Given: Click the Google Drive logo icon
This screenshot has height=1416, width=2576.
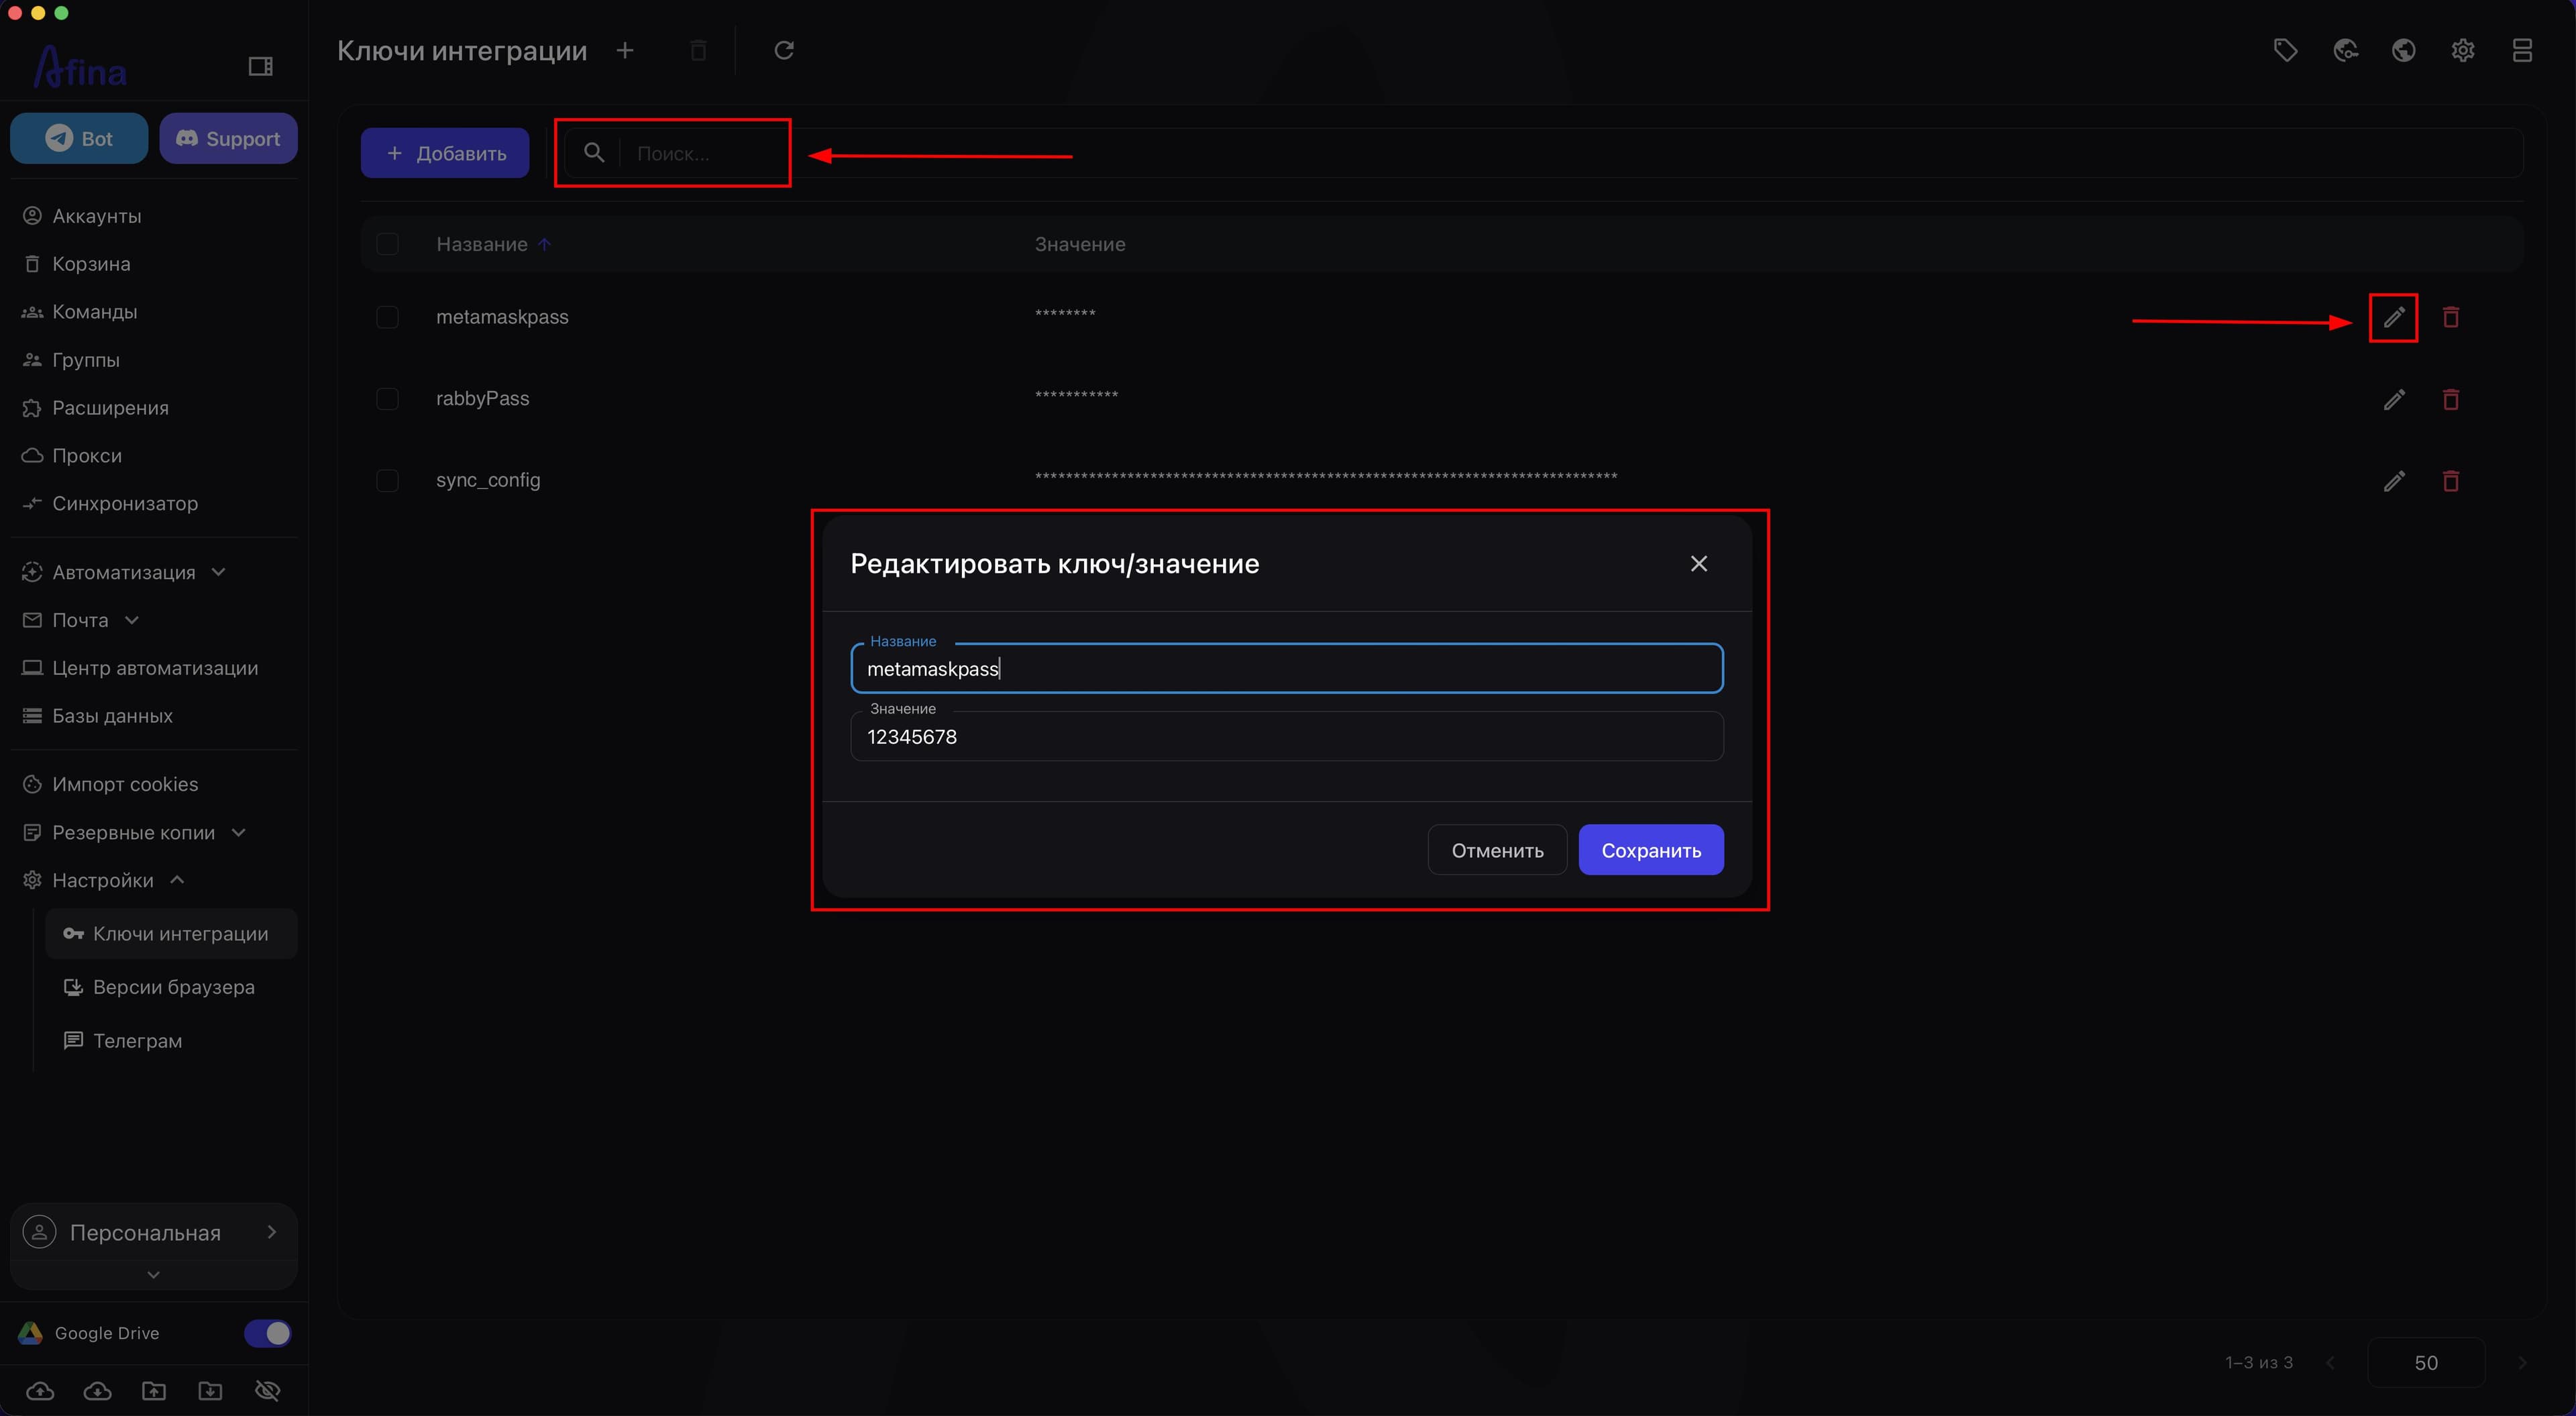Looking at the screenshot, I should tap(30, 1333).
